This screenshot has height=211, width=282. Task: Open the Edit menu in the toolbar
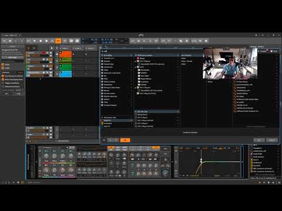[163, 41]
